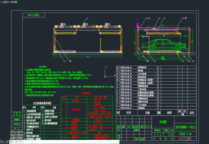Select the title text 总成图
209x144 pixels.
(163, 122)
